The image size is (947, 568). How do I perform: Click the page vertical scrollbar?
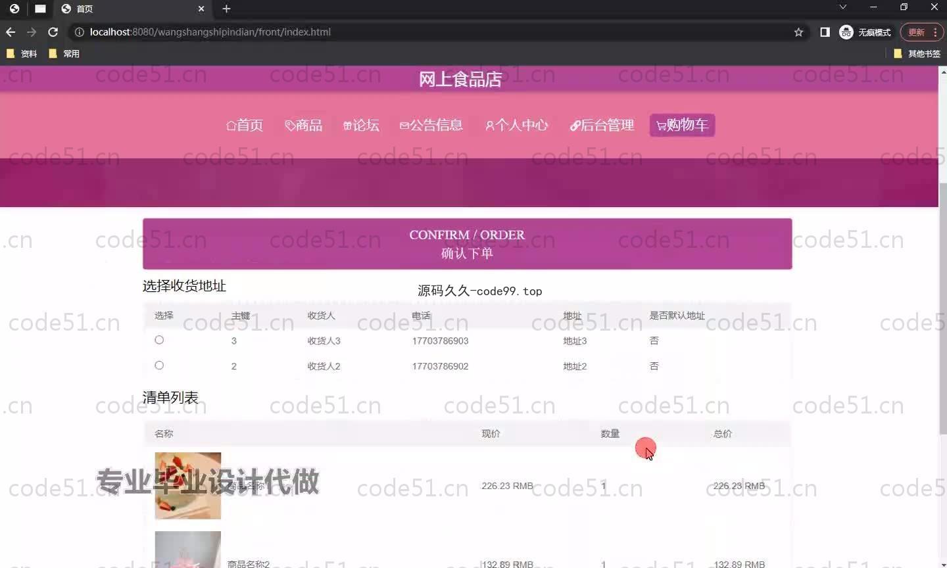942,309
